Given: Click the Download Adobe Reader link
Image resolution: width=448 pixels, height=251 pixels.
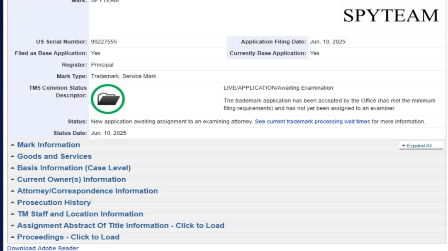Looking at the screenshot, I should coord(43,248).
